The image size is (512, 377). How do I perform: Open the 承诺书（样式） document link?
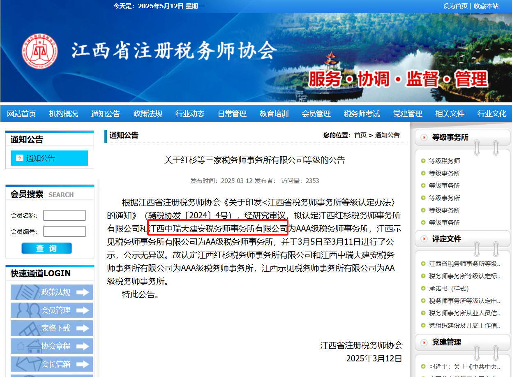click(x=449, y=289)
